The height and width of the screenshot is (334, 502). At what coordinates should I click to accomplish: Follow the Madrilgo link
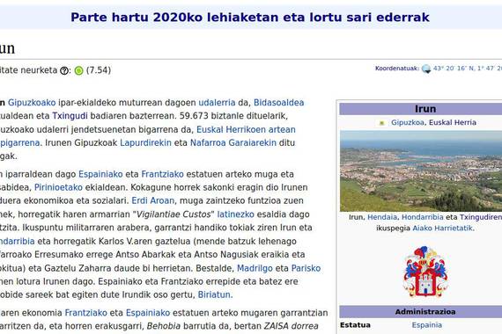tap(255, 268)
